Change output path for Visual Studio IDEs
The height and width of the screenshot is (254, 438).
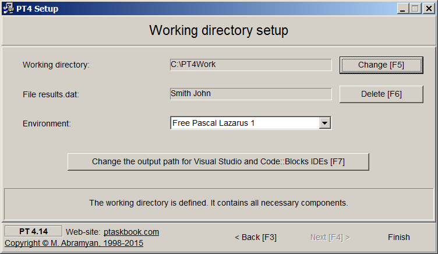pos(218,162)
